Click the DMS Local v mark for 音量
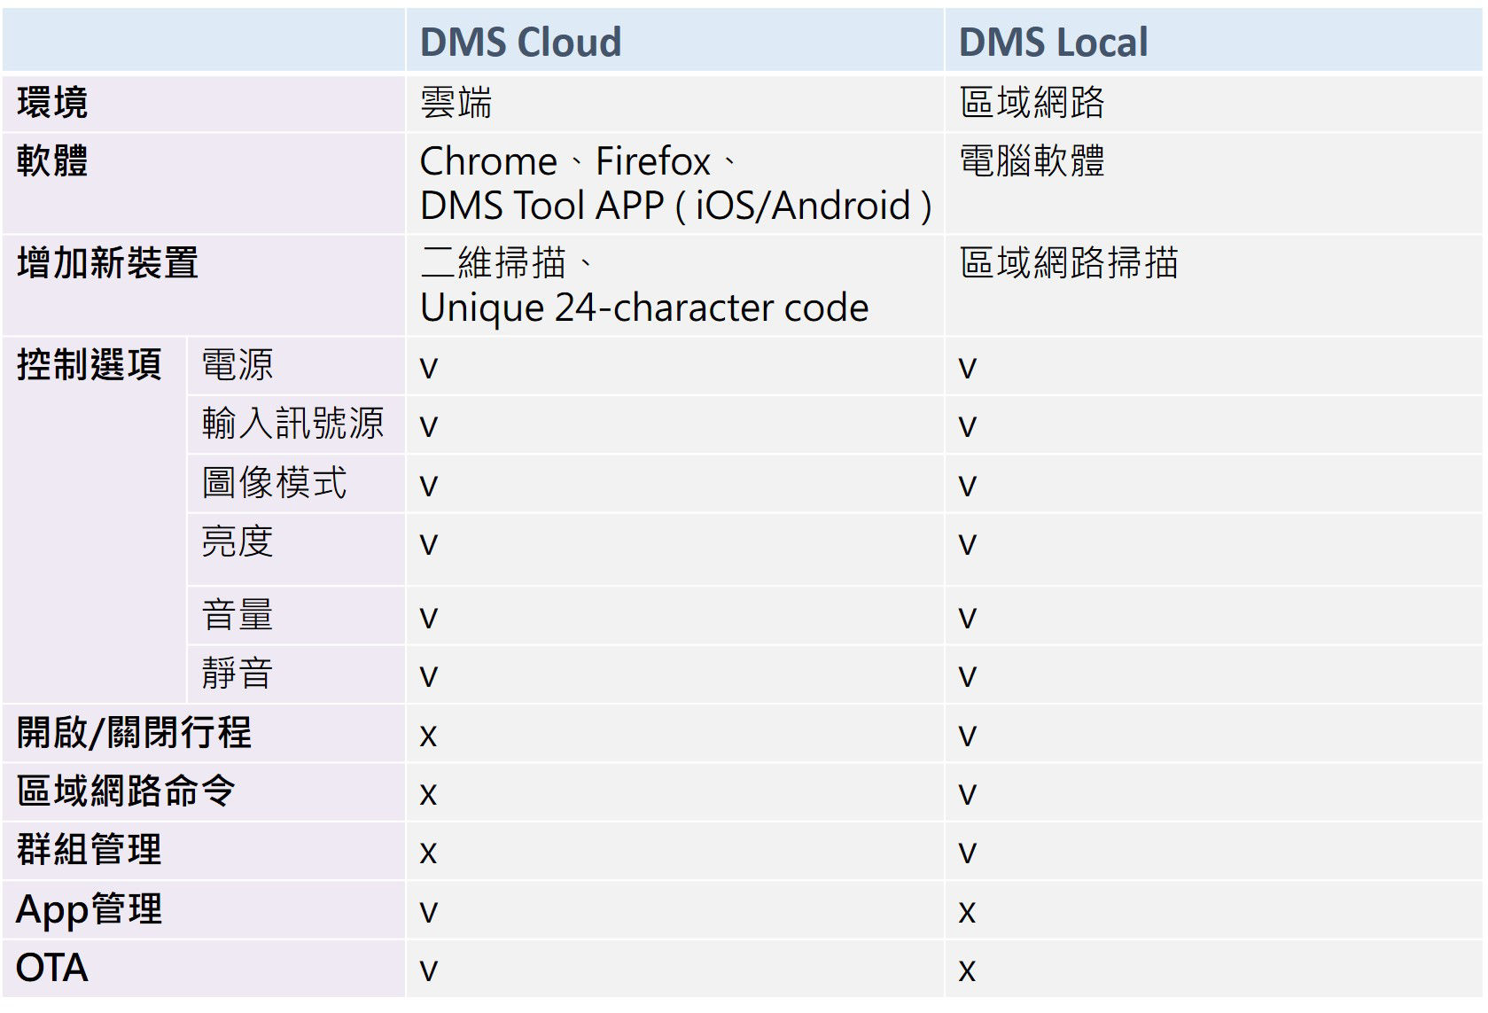Image resolution: width=1488 pixels, height=1013 pixels. click(x=968, y=618)
